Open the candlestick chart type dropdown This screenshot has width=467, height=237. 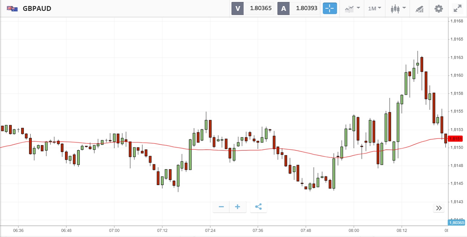398,8
